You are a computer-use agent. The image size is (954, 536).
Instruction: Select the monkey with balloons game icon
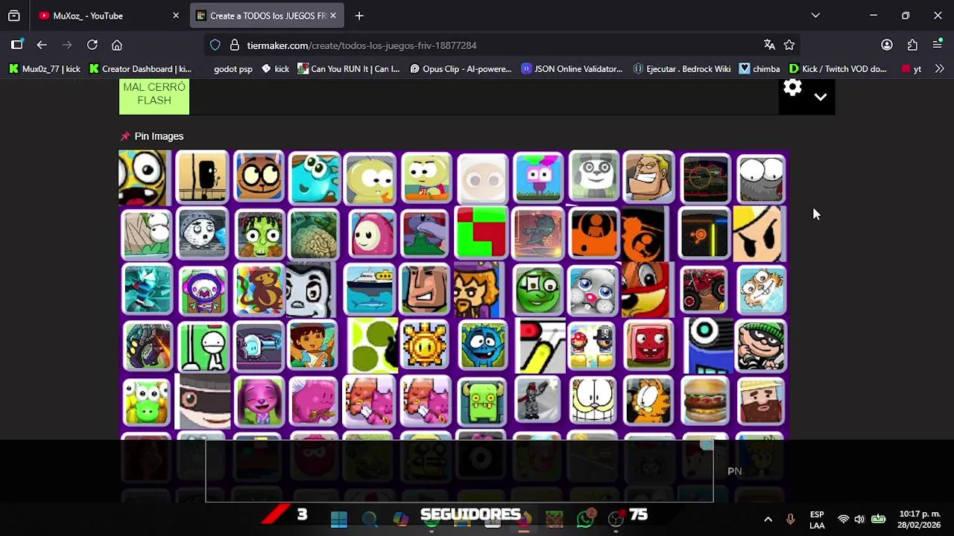click(259, 290)
